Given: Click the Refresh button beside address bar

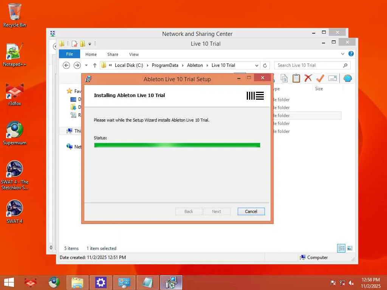Looking at the screenshot, I should (x=265, y=65).
